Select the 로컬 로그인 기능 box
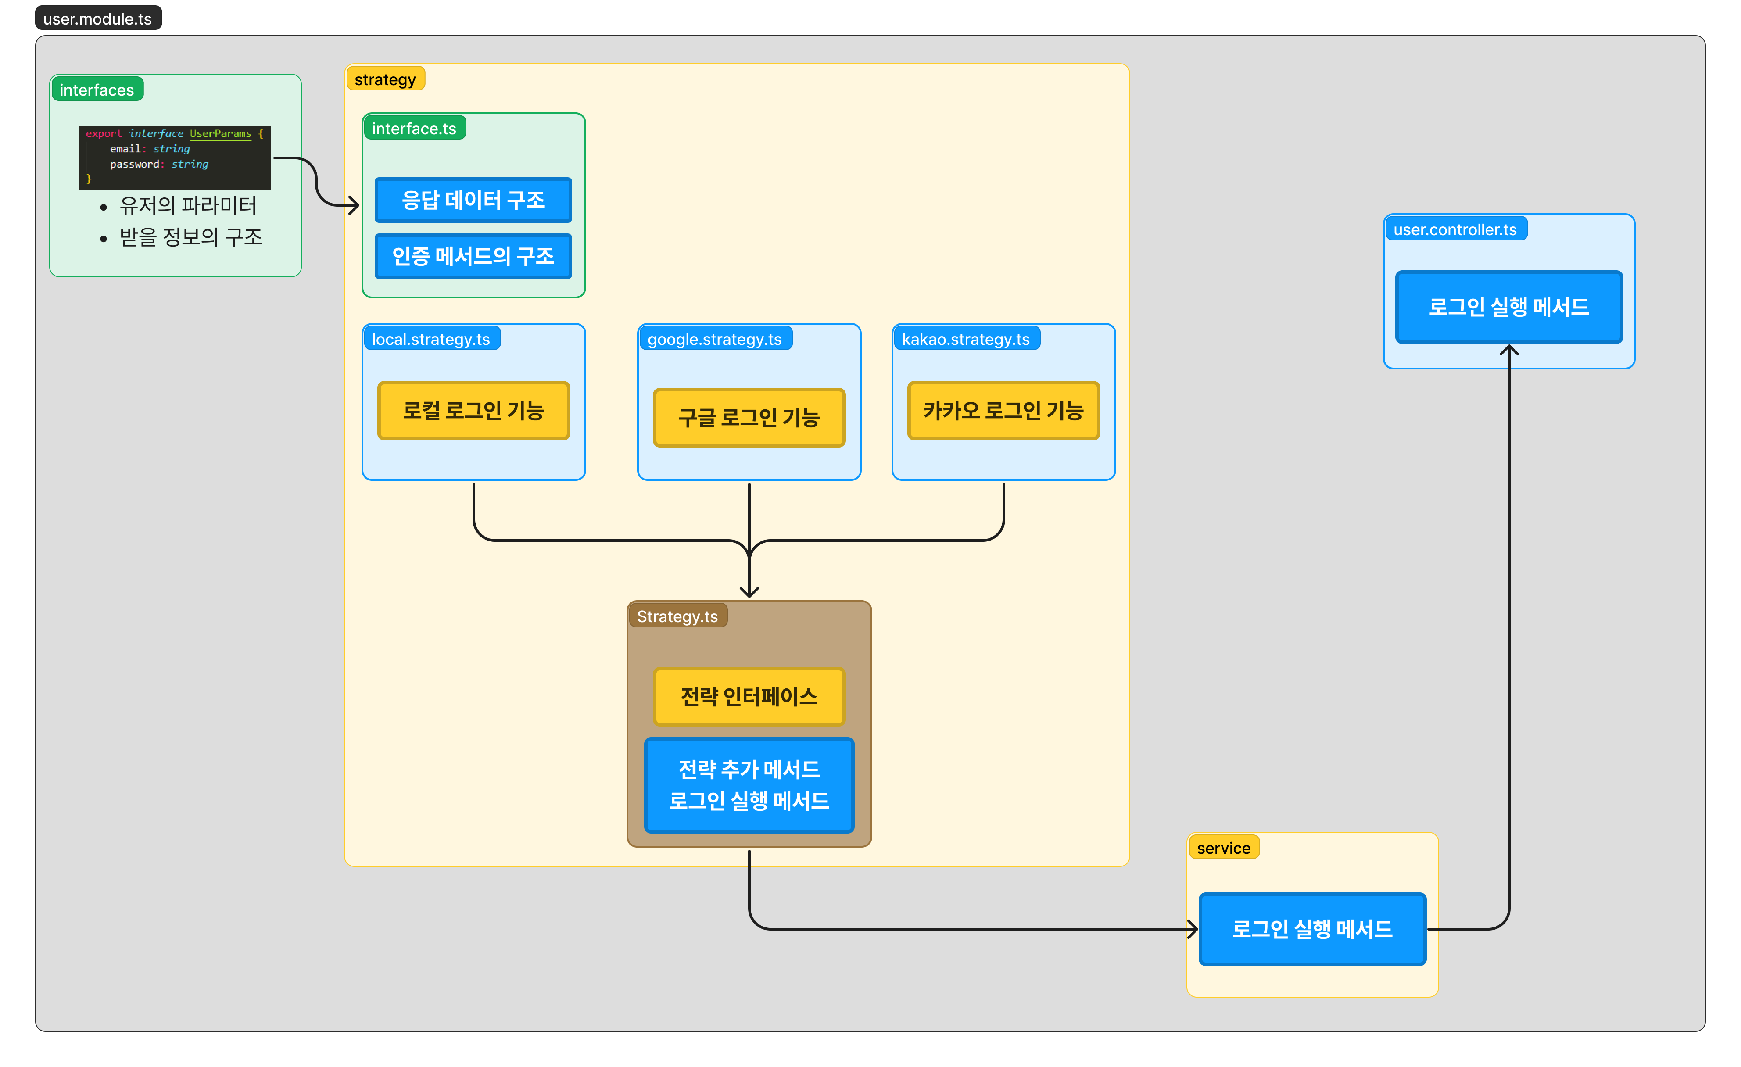1741x1067 pixels. [473, 411]
